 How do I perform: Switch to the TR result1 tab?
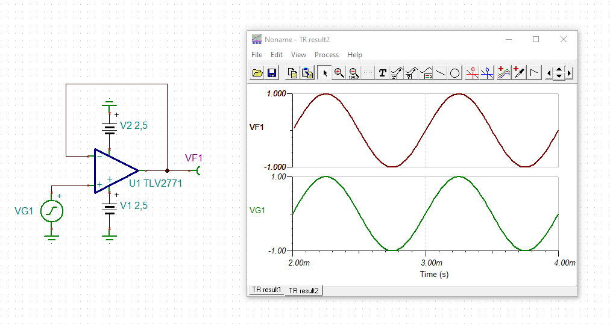[x=266, y=290]
